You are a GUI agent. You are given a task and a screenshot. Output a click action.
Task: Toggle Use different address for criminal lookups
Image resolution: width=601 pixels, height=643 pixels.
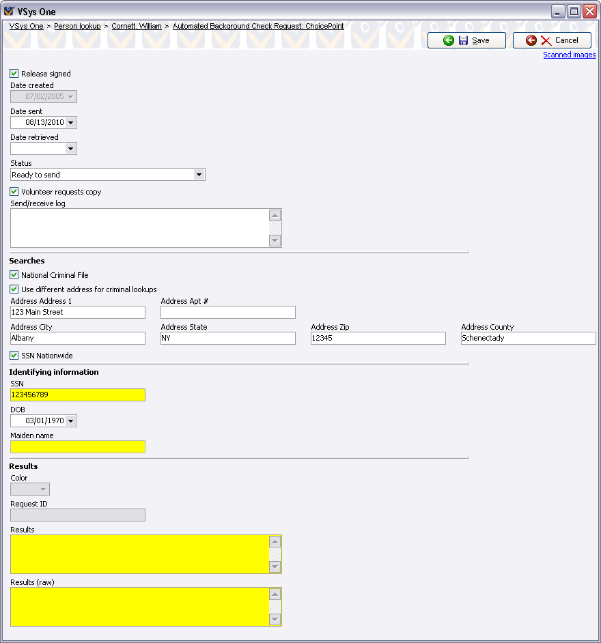click(x=14, y=289)
